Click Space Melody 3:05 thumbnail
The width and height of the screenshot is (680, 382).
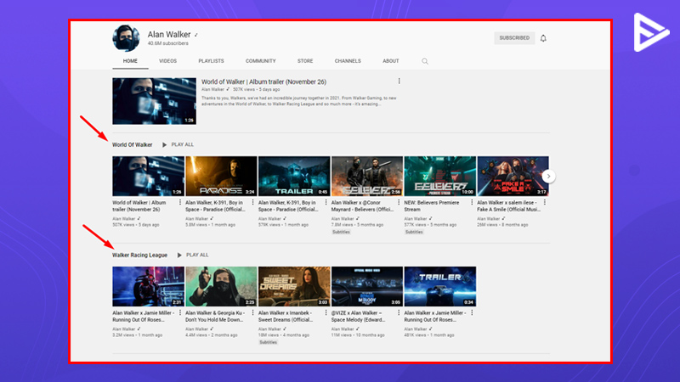(x=367, y=287)
